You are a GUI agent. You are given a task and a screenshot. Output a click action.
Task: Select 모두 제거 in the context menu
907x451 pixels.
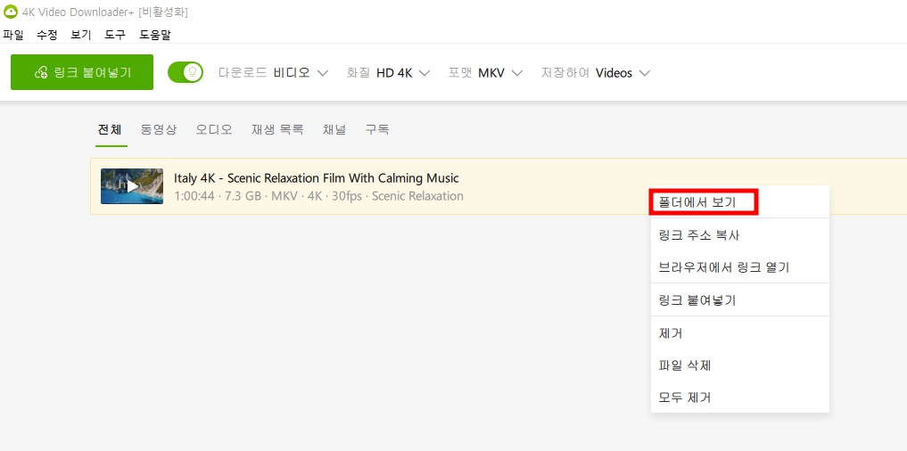point(740,398)
